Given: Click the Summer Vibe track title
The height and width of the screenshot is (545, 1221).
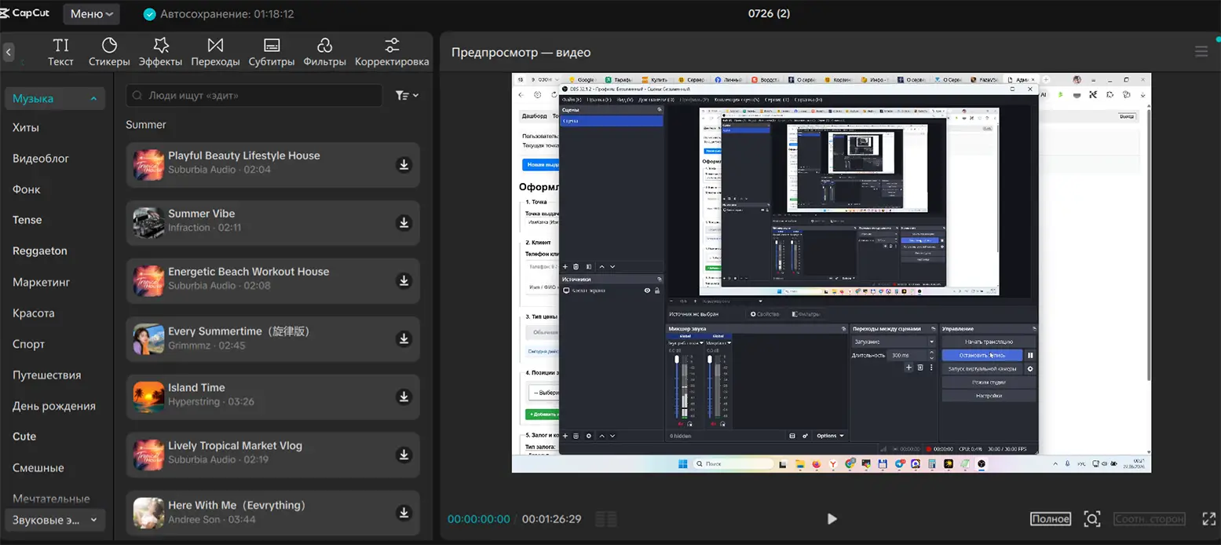Looking at the screenshot, I should [x=202, y=214].
